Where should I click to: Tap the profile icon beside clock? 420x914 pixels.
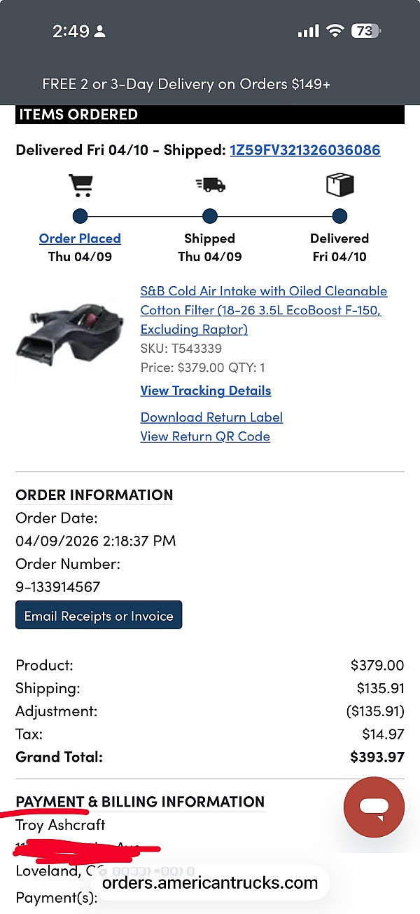[100, 32]
